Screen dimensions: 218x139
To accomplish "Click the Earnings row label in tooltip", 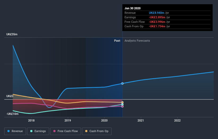I will click(130, 17).
